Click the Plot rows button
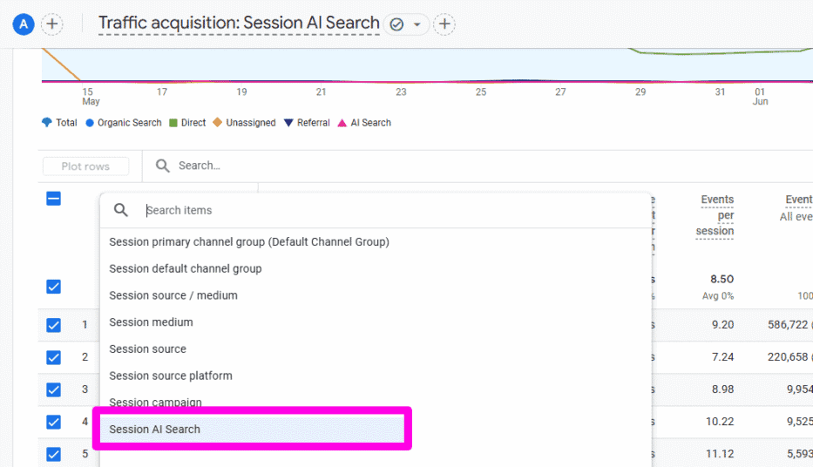This screenshot has width=813, height=467. coord(85,166)
